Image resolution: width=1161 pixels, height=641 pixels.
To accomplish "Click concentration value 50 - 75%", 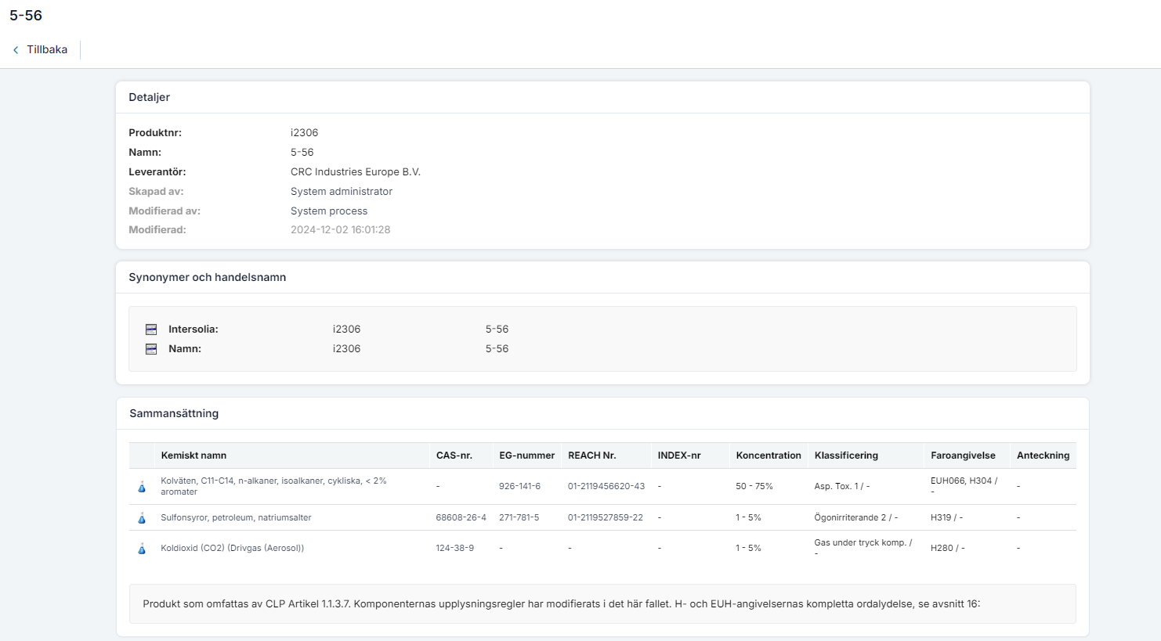I will 754,486.
